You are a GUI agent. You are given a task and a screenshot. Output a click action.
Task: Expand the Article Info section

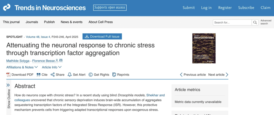[x=52, y=67]
